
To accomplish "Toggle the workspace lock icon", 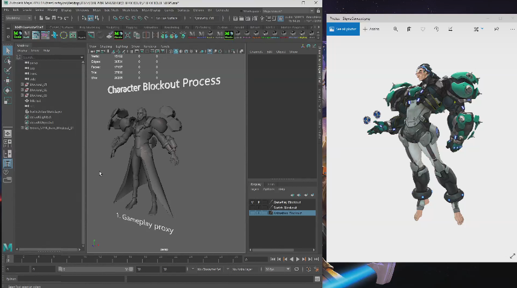I will tap(318, 11).
